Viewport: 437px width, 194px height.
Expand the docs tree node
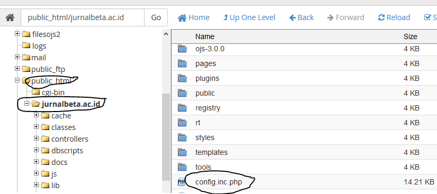[36, 162]
